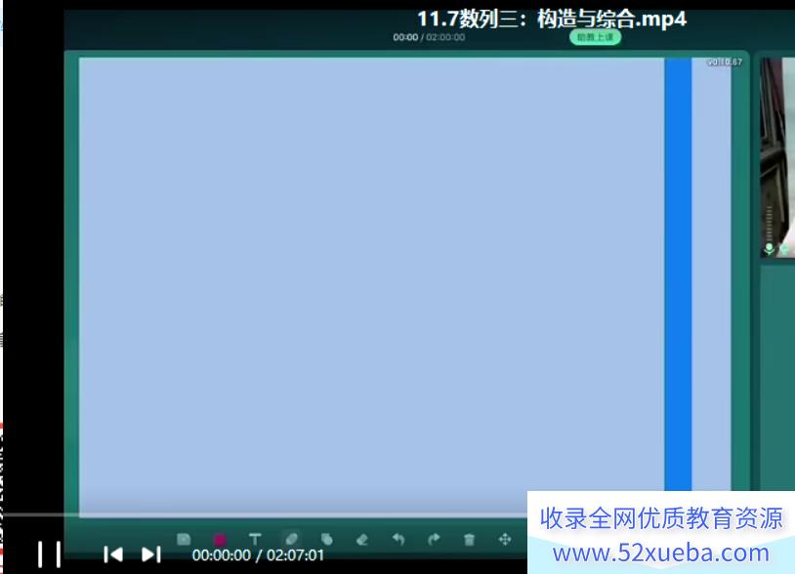This screenshot has height=574, width=795.
Task: Undo the last whiteboard stroke
Action: (x=398, y=539)
